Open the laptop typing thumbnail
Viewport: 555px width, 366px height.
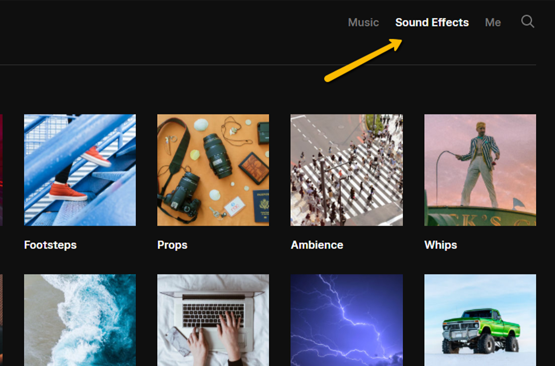tap(213, 320)
